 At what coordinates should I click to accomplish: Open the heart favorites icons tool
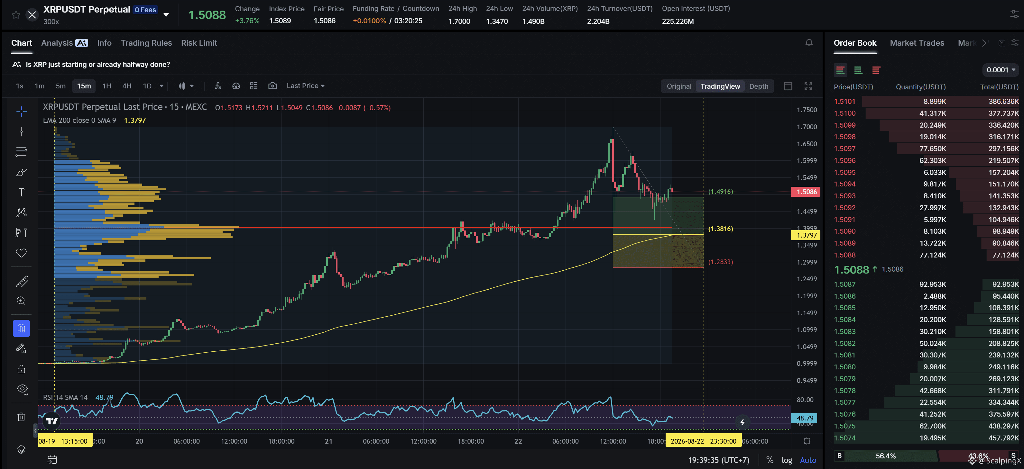[x=22, y=253]
